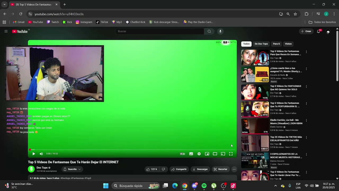Cast the video to a TV
339x191 pixels.
223,154
